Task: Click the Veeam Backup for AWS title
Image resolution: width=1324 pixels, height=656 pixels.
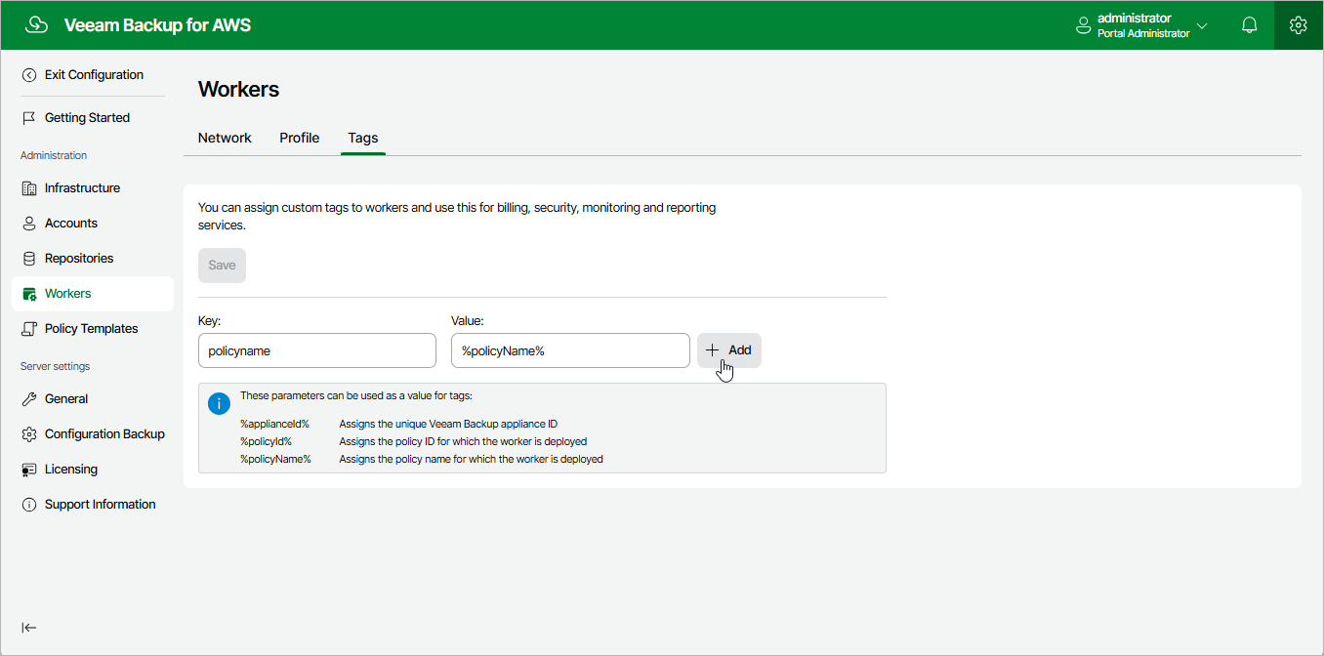Action: 157,25
